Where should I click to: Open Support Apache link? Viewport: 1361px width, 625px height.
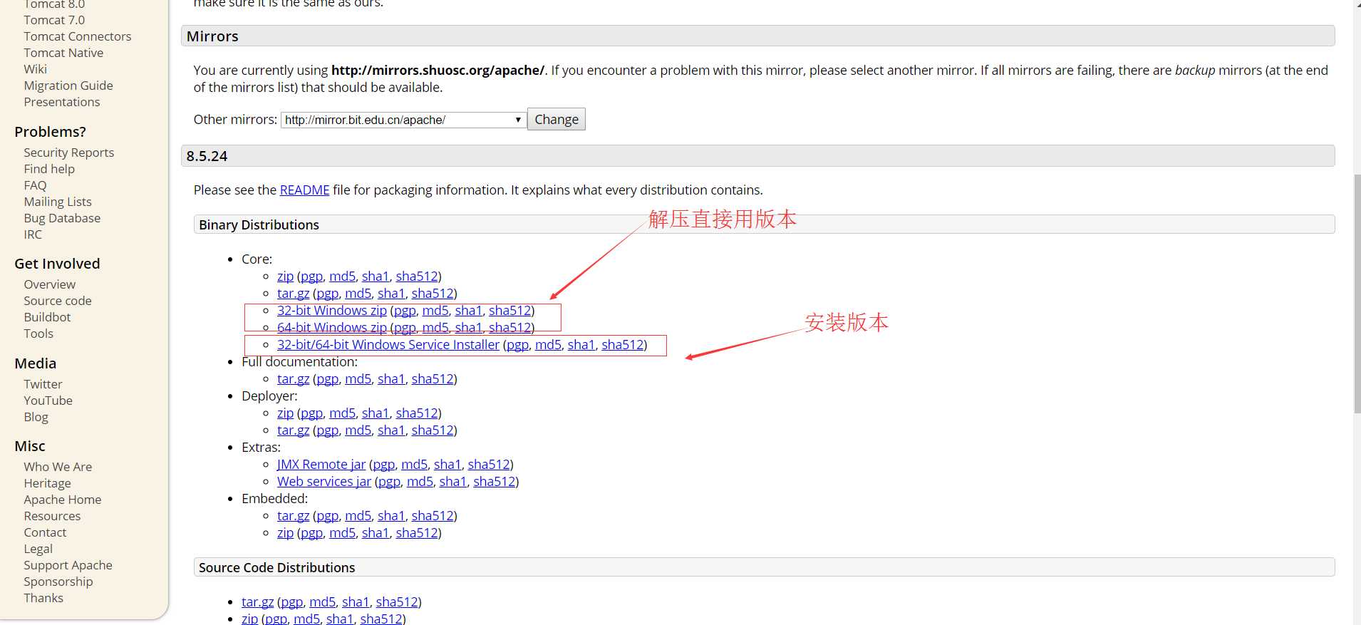tap(68, 565)
